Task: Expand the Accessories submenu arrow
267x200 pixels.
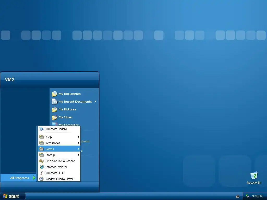Action: (79, 143)
